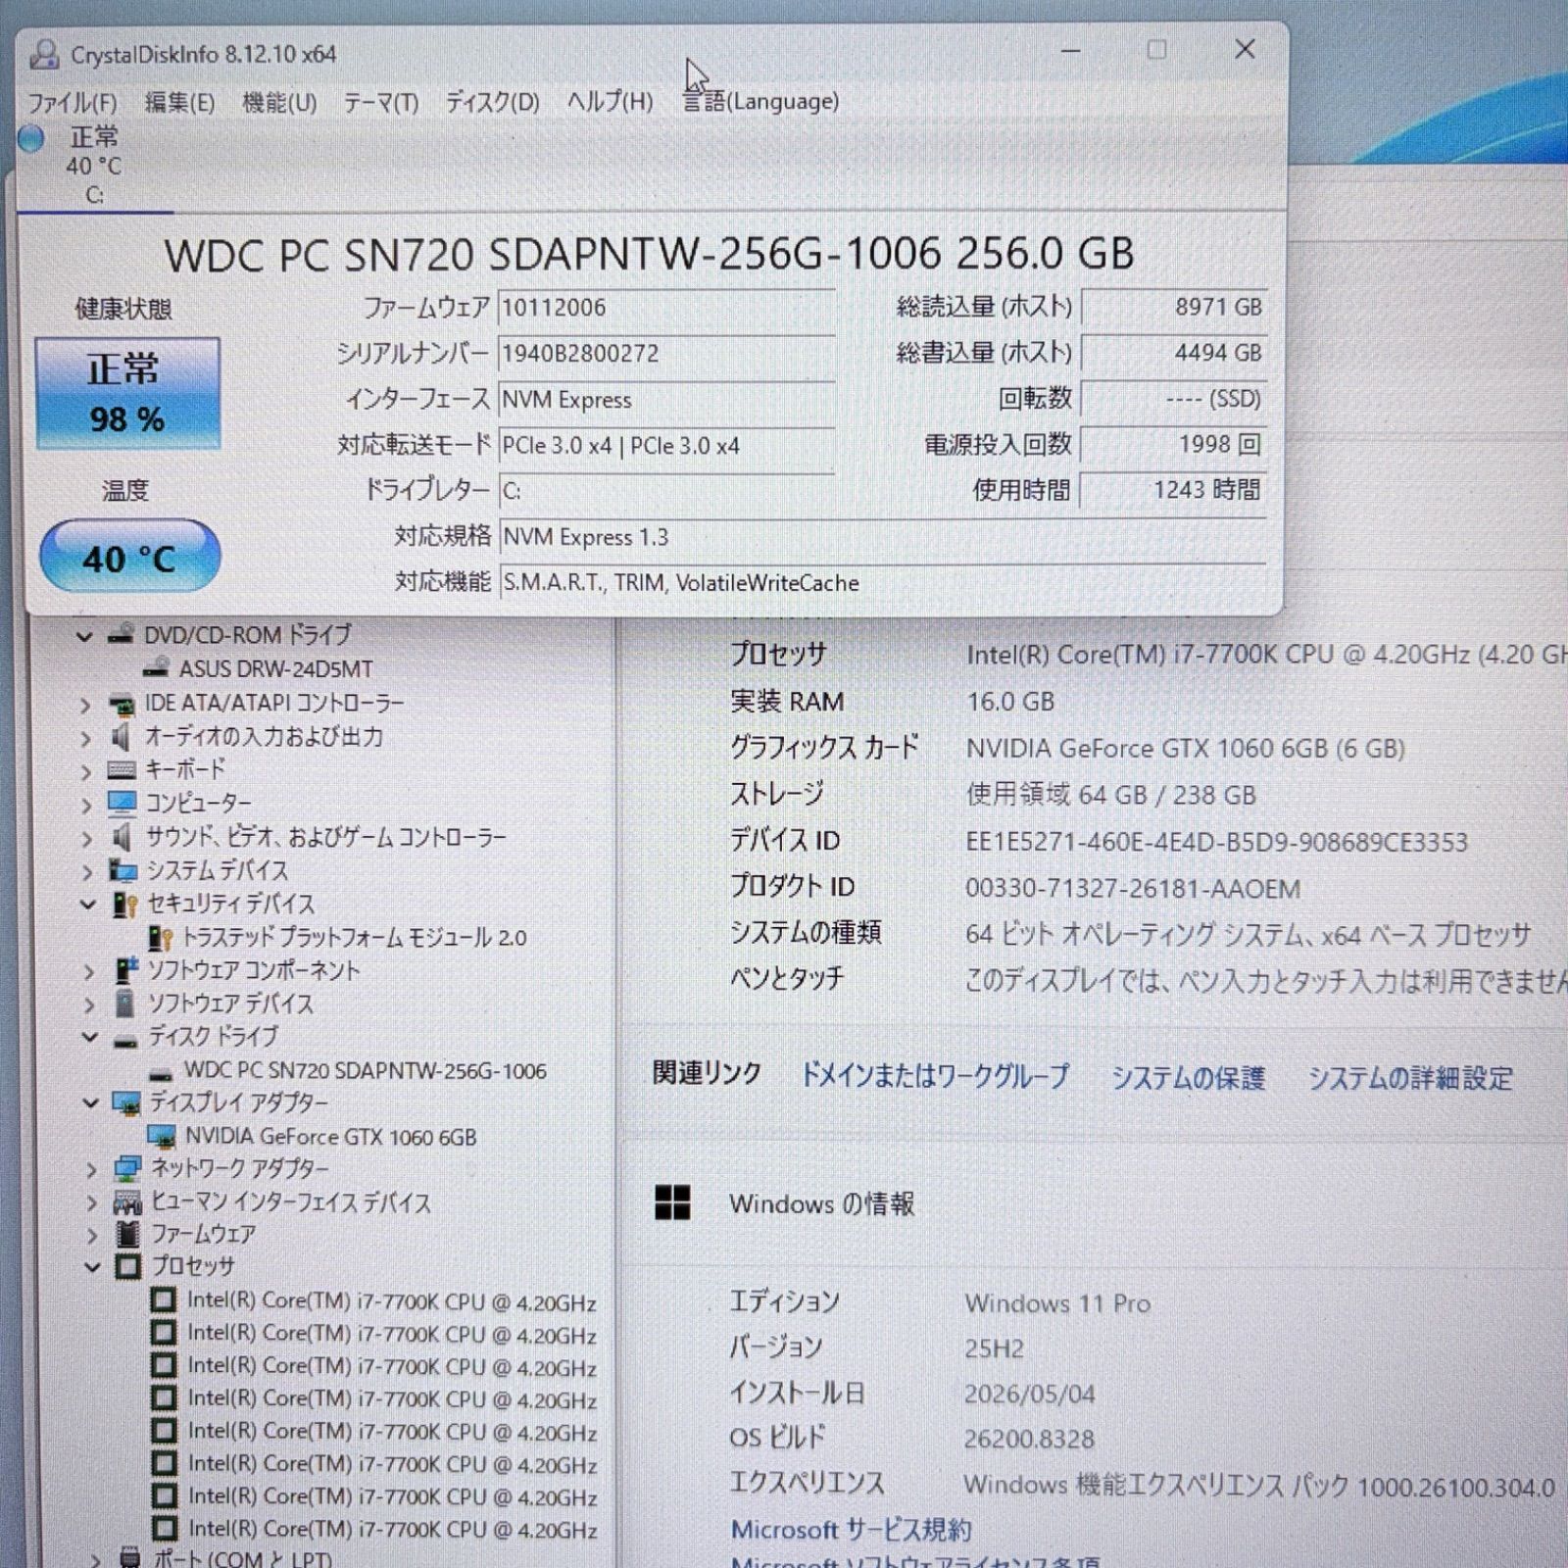Open the ディスク(D) menu
This screenshot has width=1568, height=1568.
(x=492, y=102)
